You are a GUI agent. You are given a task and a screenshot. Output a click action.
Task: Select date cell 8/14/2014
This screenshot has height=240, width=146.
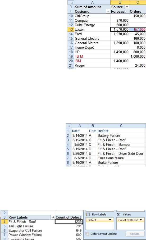(x=80, y=135)
